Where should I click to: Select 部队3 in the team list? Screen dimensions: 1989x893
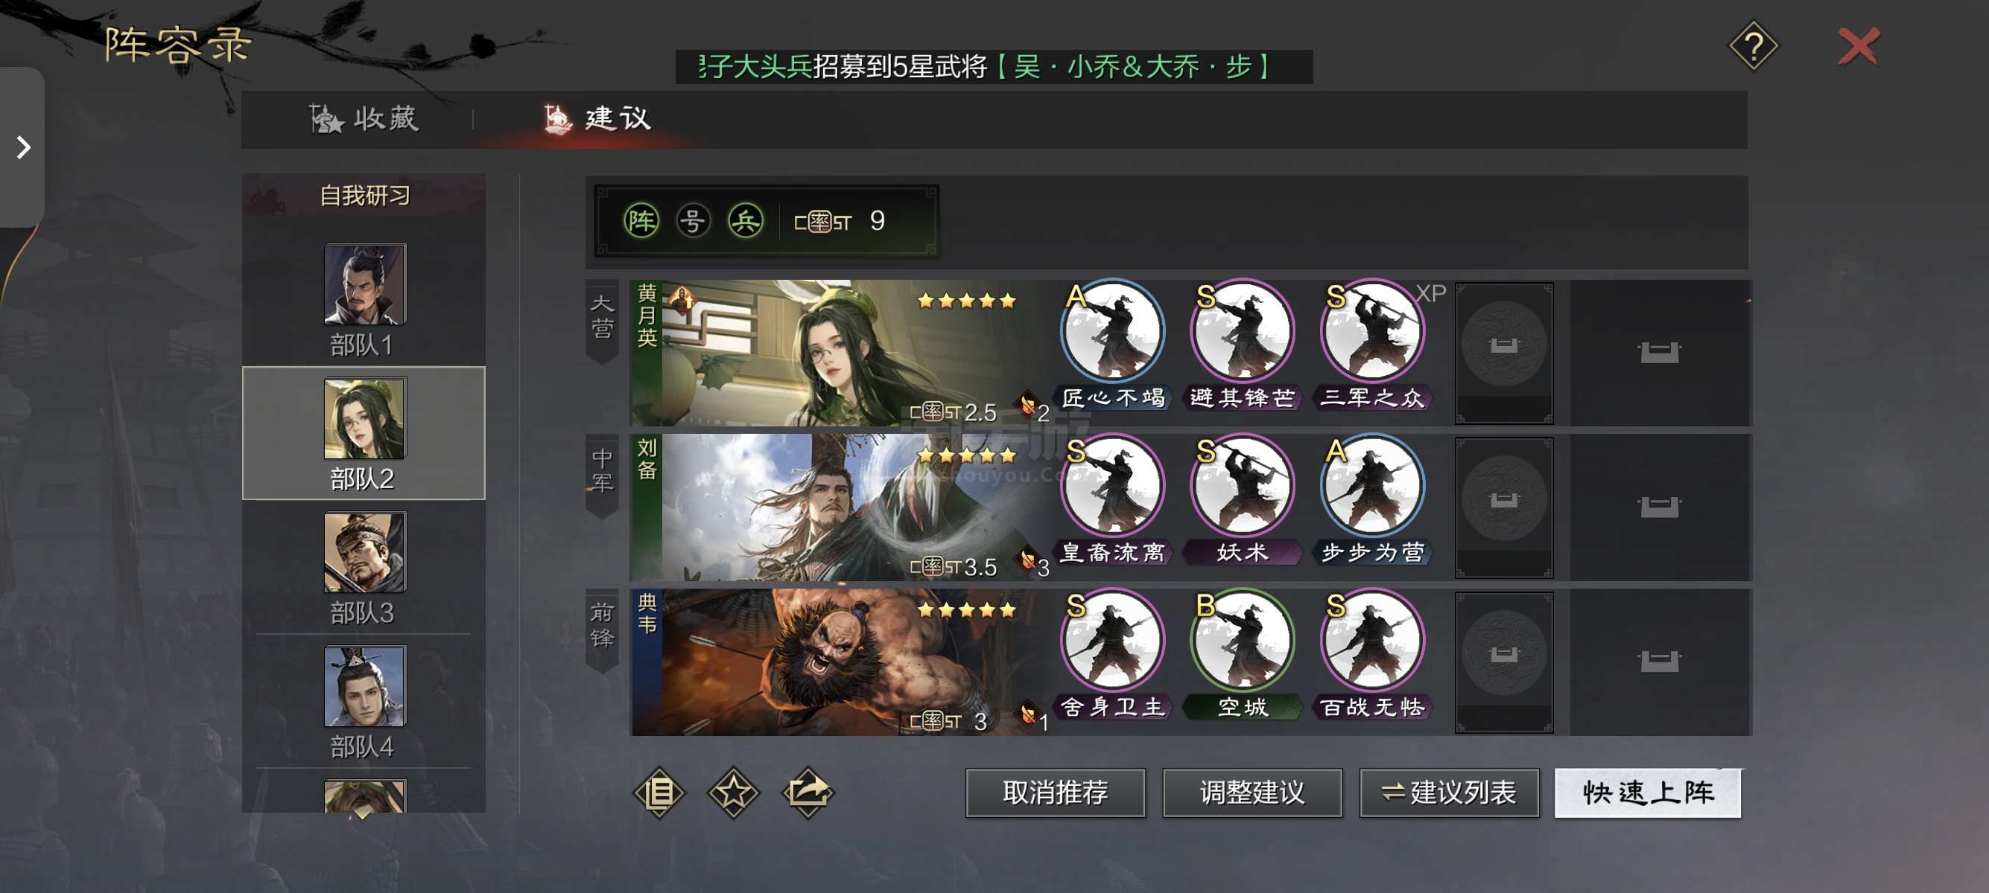tap(364, 569)
